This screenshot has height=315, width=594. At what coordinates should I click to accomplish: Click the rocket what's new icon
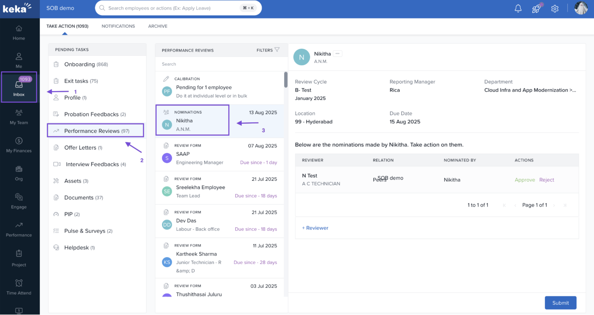[x=536, y=8]
